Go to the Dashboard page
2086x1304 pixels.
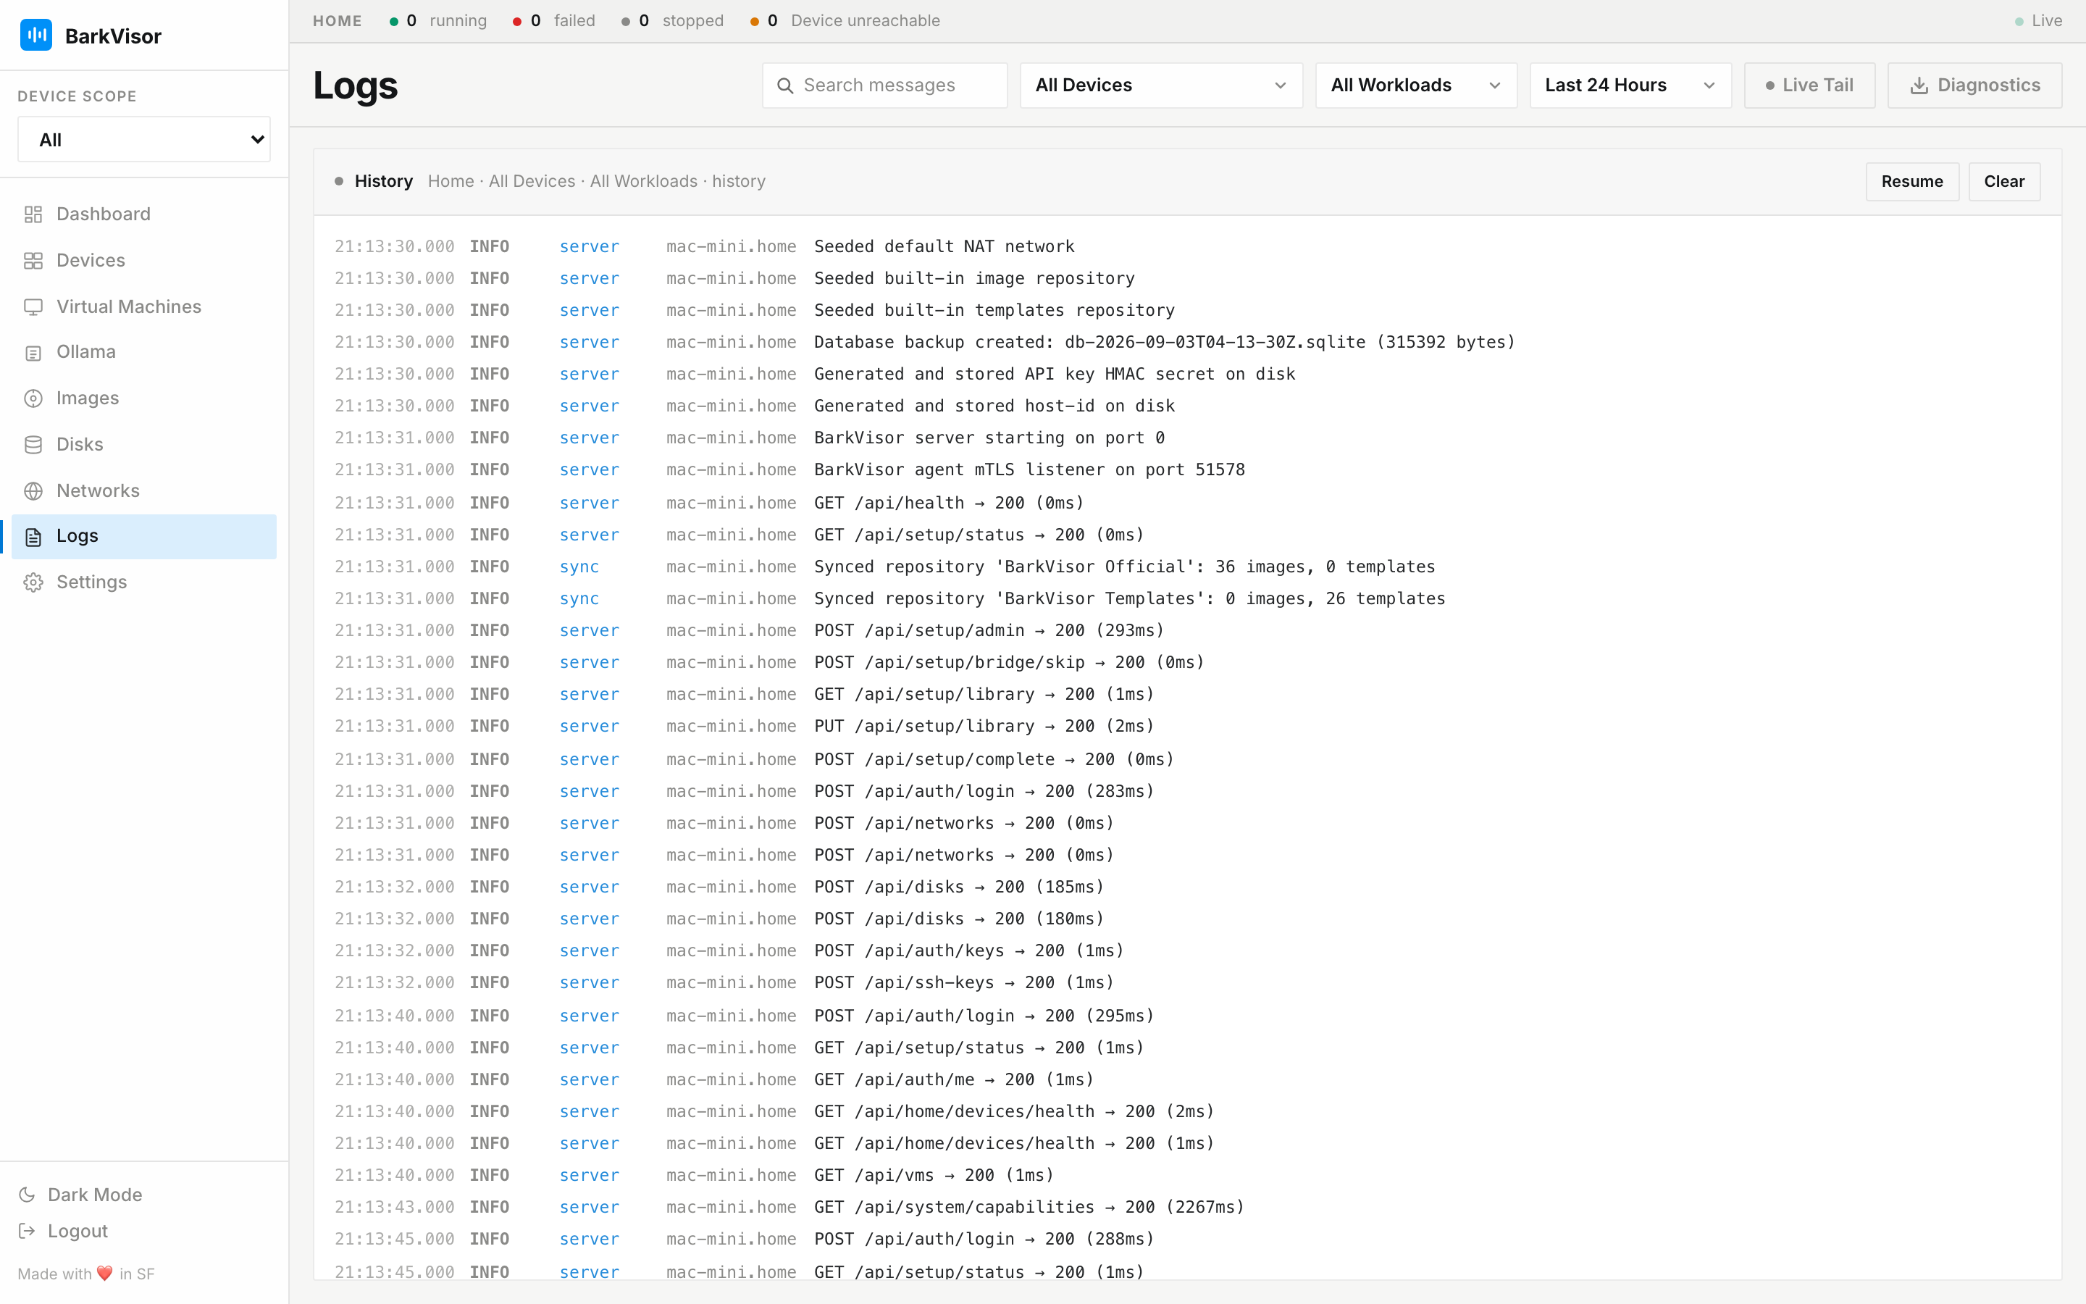click(144, 214)
